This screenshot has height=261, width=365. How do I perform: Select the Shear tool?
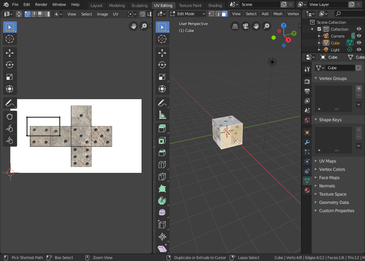[x=162, y=248]
